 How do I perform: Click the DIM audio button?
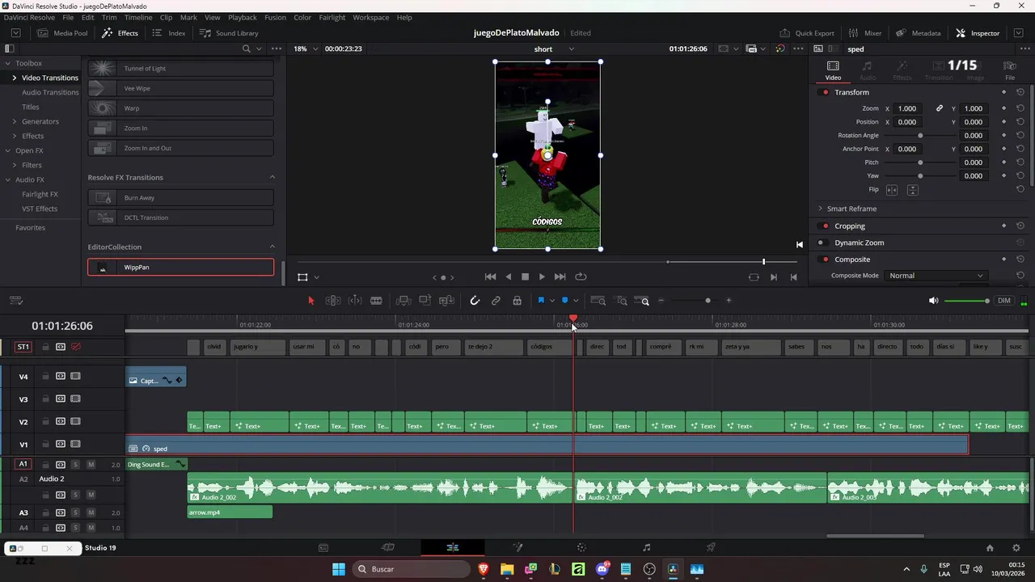point(1003,301)
